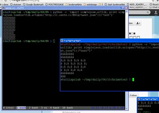
Task: Switch to screen window 3 vi
Action: click(x=44, y=108)
